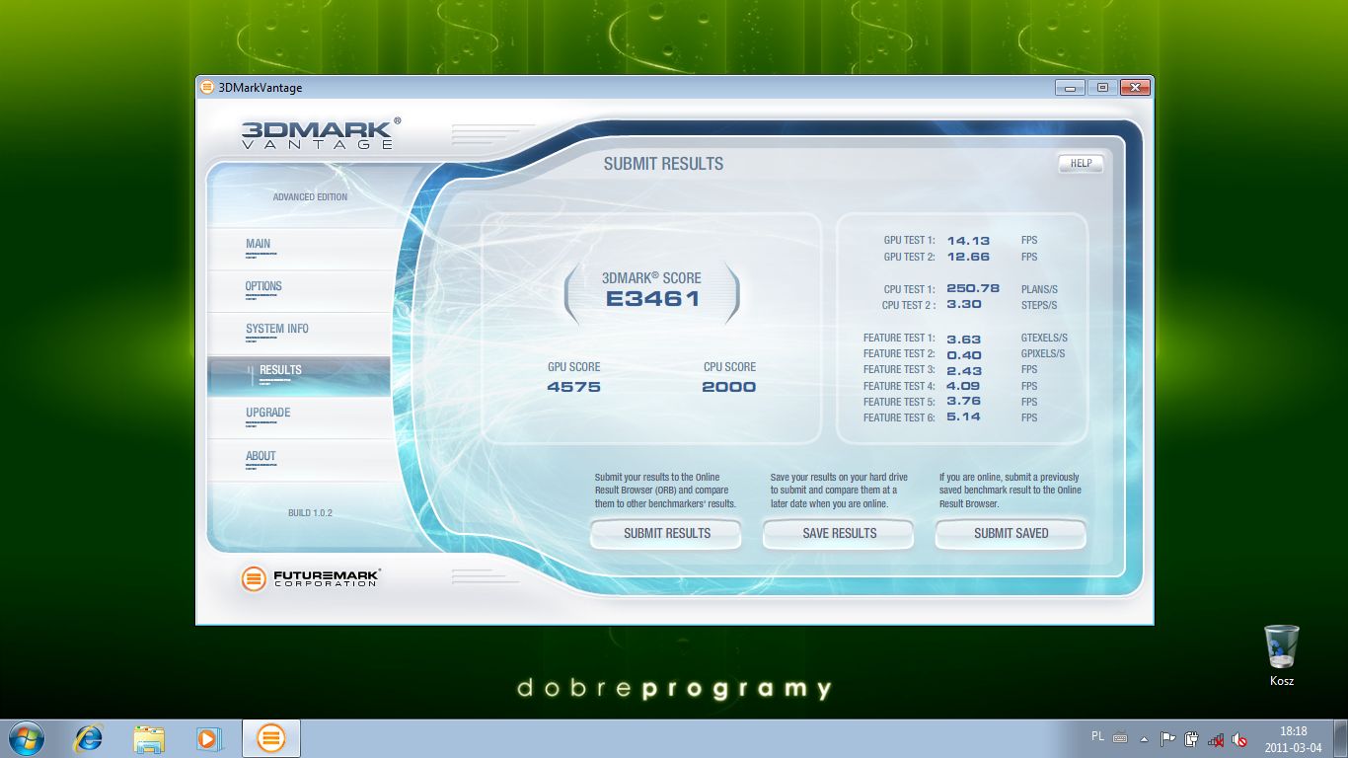Click the 3DMarkVantage title bar icon
This screenshot has width=1348, height=758.
207,87
